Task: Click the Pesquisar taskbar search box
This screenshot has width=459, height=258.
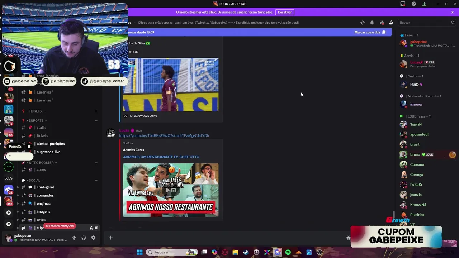Action: coord(172,252)
